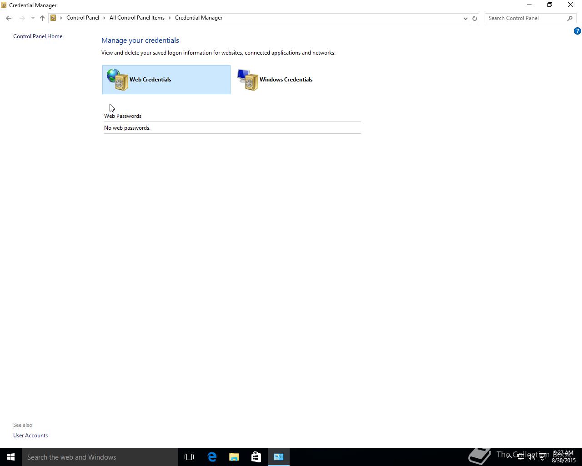582x466 pixels.
Task: Select the Web Credentials vault
Action: (x=166, y=80)
